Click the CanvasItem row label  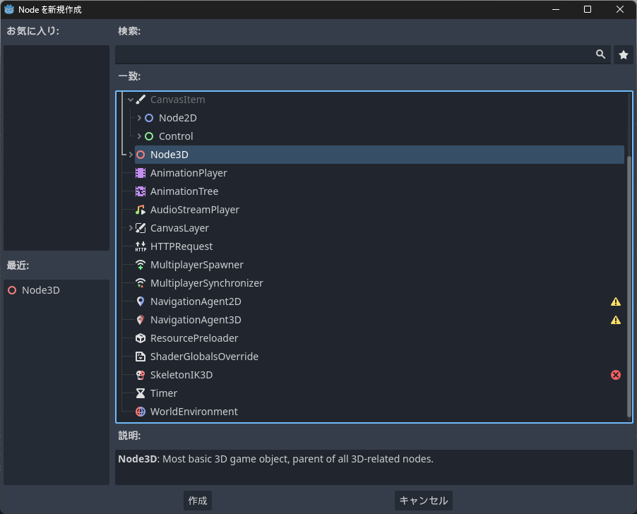click(x=177, y=100)
